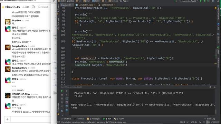Image resolution: width=221 pixels, height=124 pixels.
Task: Place cursor on line 108 newProcutA.copy code
Action: 101,65
